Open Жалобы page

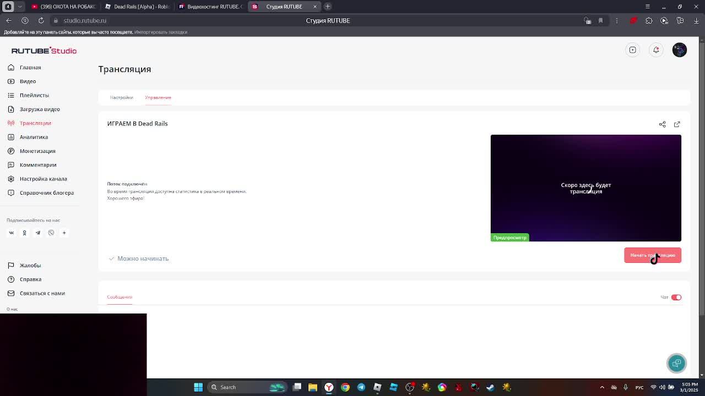tap(25, 265)
